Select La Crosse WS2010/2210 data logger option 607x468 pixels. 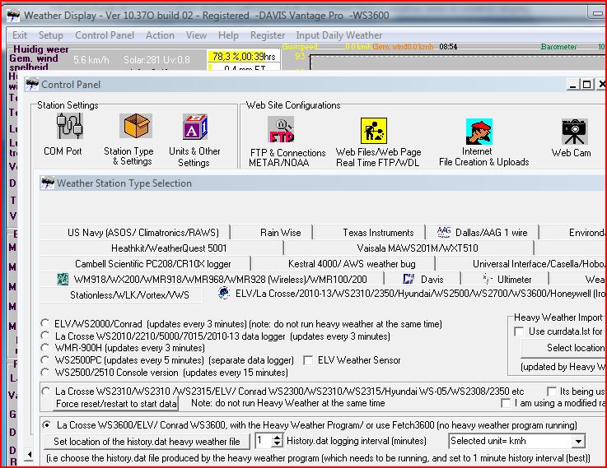tap(45, 336)
